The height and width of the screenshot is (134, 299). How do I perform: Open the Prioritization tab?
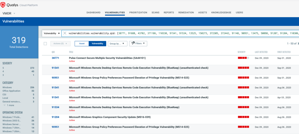tap(138, 13)
